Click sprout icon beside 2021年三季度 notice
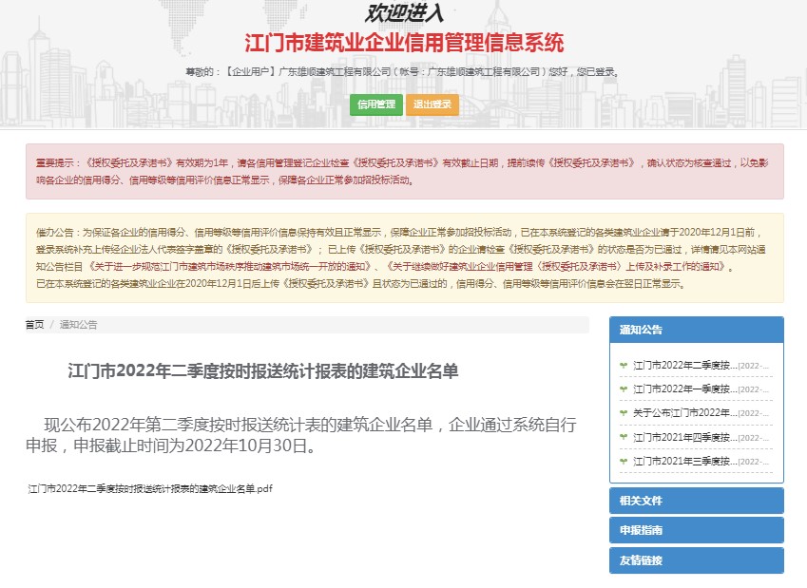 point(624,461)
